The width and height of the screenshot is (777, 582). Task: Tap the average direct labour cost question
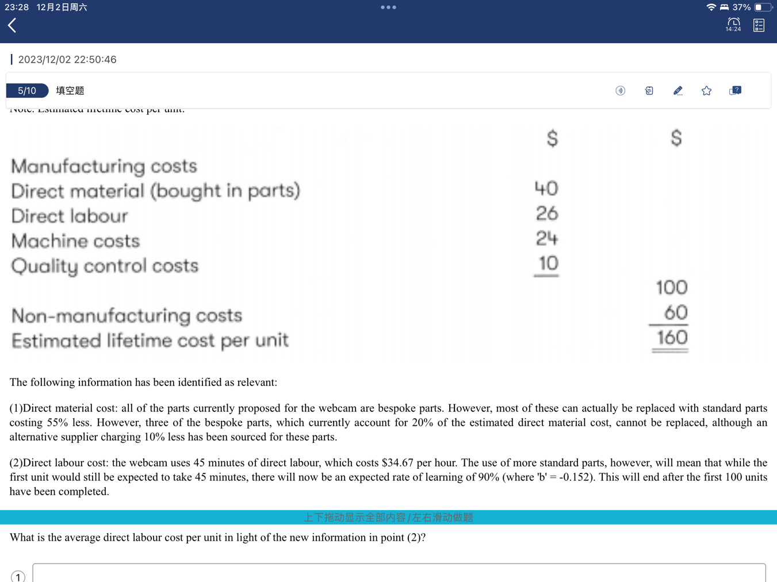coord(217,538)
